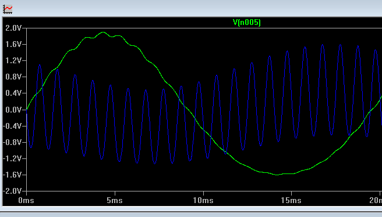Click the blue trace's first peak near 1ms
The width and height of the screenshot is (382, 217).
tap(40, 65)
